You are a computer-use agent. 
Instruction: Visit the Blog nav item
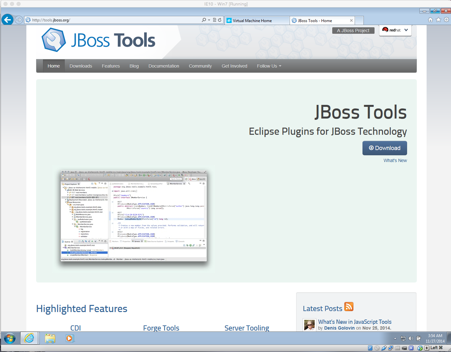pyautogui.click(x=134, y=66)
